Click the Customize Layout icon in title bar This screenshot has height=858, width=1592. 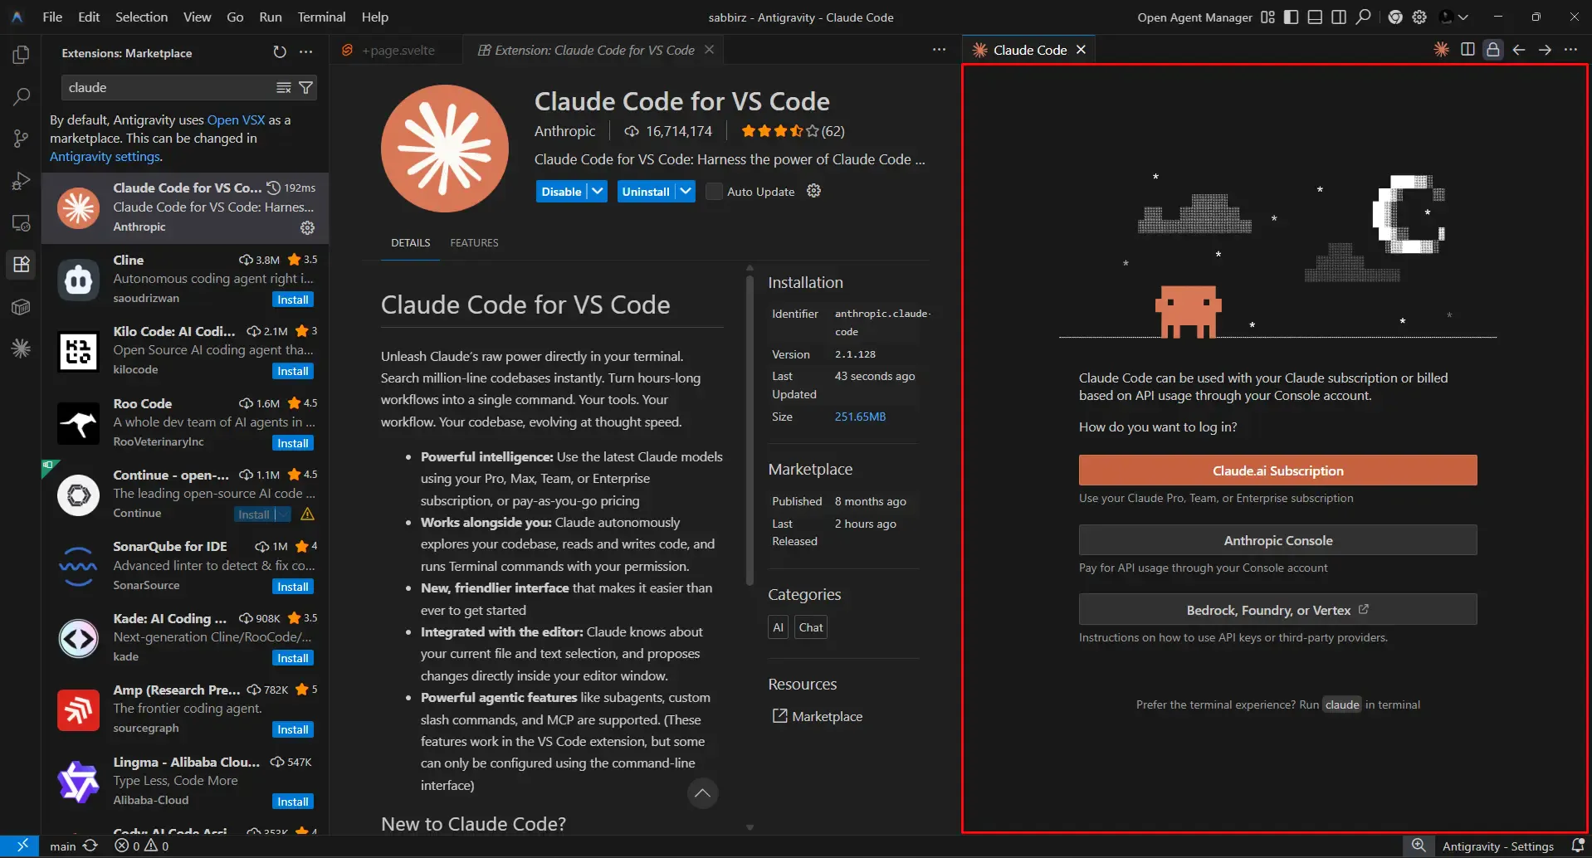pyautogui.click(x=1267, y=17)
